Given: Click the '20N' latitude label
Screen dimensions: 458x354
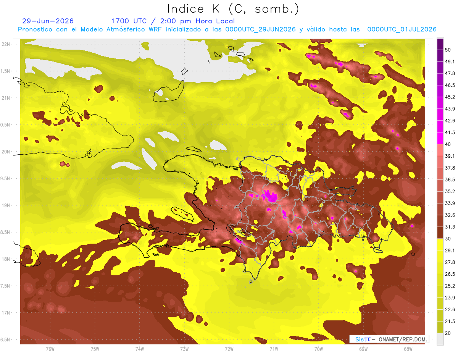Looking at the screenshot, I should click(6, 152).
